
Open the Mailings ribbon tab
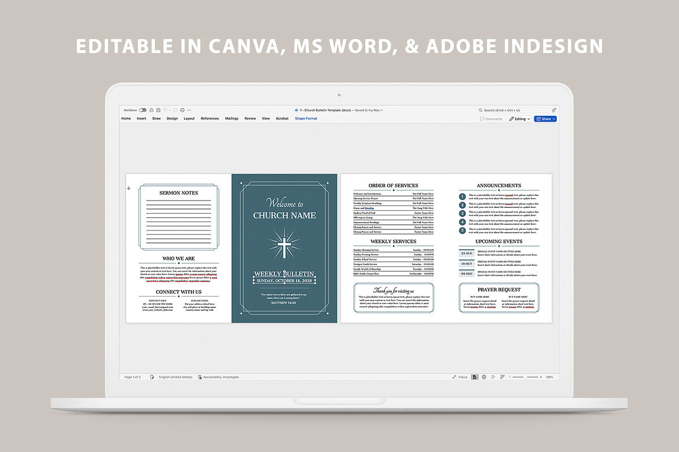(x=232, y=119)
